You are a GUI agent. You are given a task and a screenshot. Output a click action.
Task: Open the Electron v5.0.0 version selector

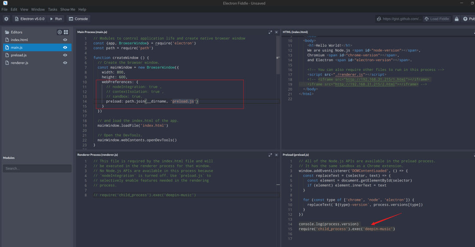30,19
